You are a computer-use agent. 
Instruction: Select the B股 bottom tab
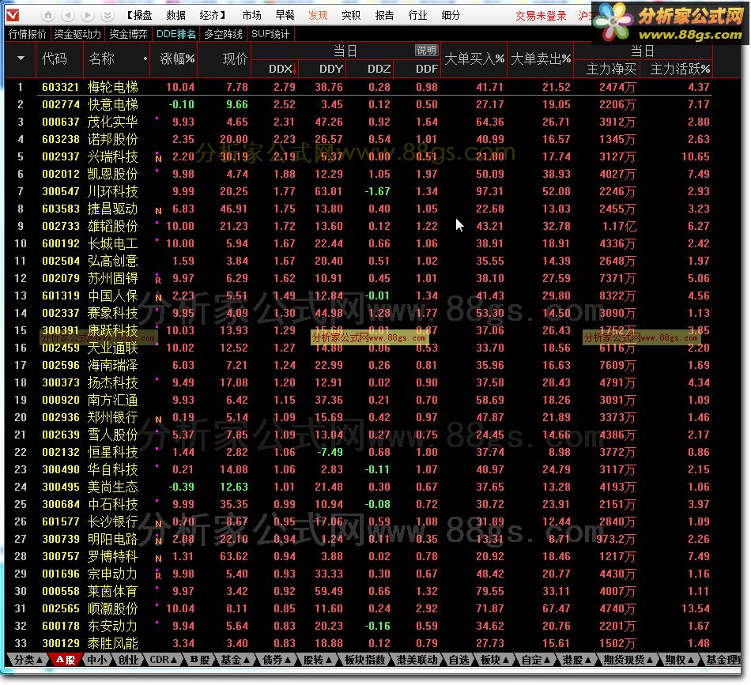[200, 660]
